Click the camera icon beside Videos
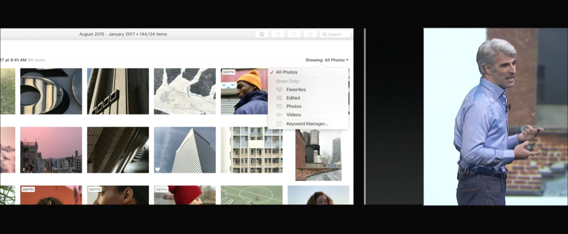568x234 pixels. [279, 115]
